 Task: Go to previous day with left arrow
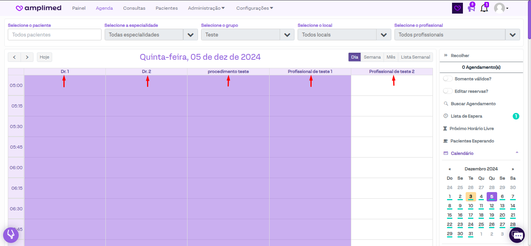click(14, 57)
